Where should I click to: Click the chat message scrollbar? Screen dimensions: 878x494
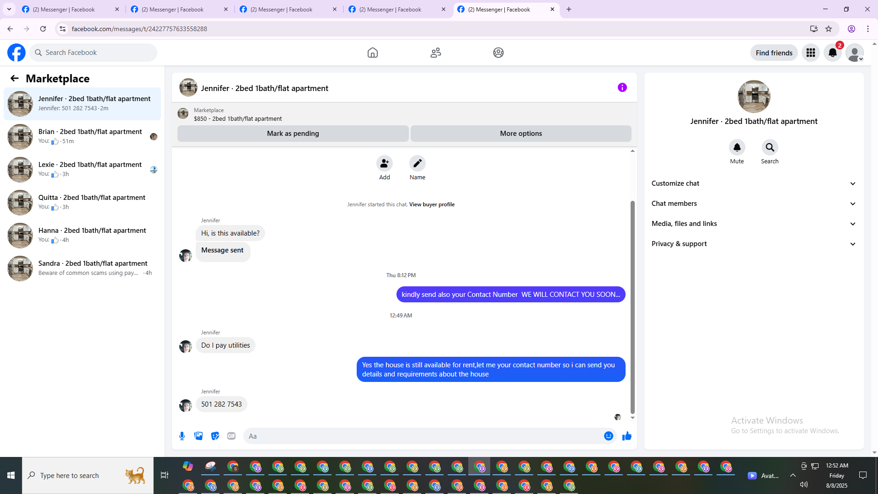pyautogui.click(x=632, y=306)
